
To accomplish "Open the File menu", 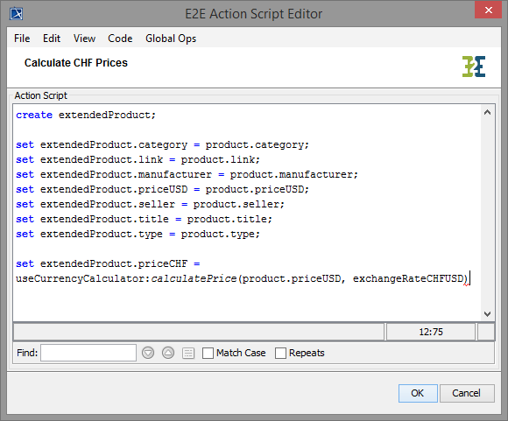I will point(22,39).
